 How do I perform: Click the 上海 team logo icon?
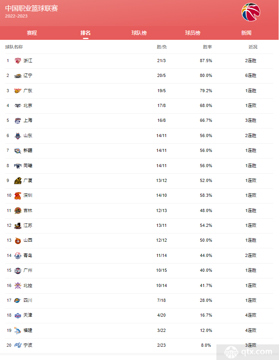18,121
